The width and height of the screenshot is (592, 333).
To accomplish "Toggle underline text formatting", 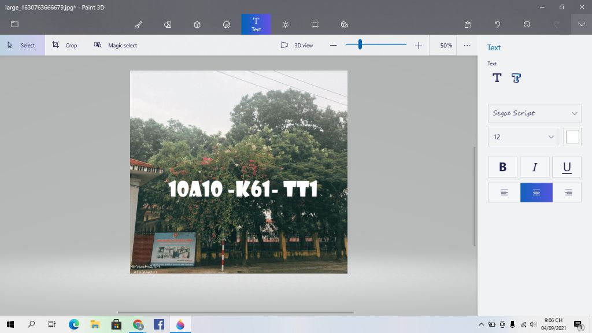I will click(566, 166).
